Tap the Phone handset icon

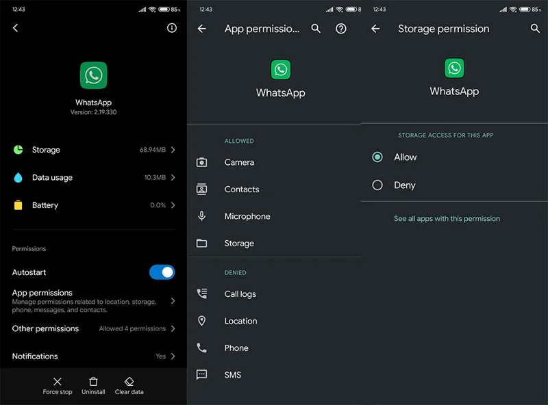[x=201, y=348]
